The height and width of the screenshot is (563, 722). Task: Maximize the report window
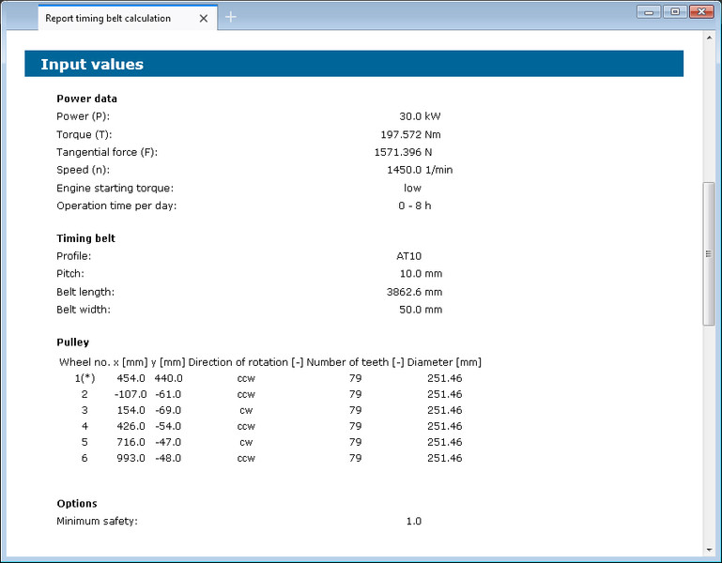[674, 11]
